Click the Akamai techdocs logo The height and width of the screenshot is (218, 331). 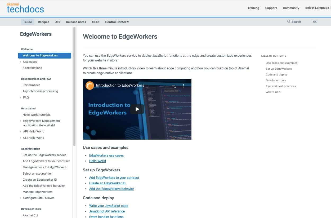pos(25,8)
